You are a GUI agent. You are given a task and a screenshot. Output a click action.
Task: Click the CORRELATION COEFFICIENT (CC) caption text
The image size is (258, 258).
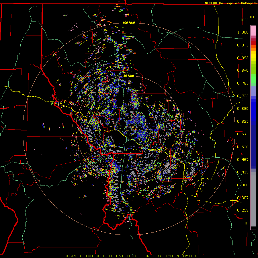(100, 256)
